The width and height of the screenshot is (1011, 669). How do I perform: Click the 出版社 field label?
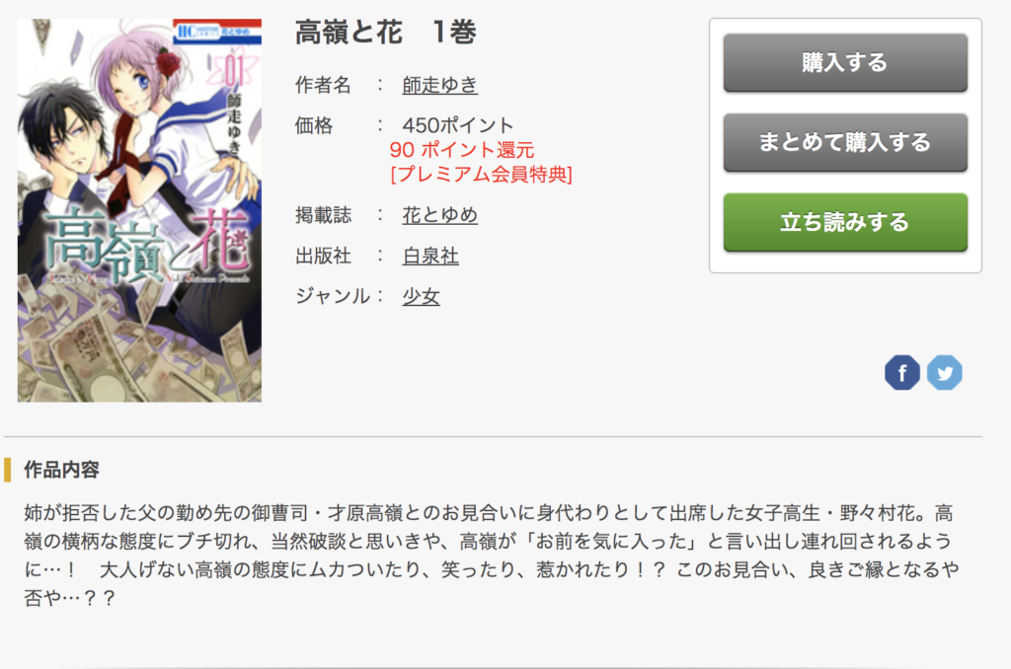pyautogui.click(x=323, y=257)
